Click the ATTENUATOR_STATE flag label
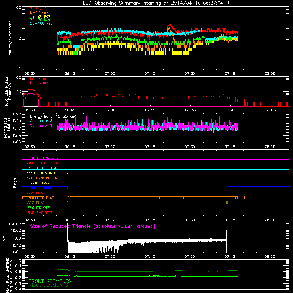This screenshot has width=293, height=293. coord(44,158)
